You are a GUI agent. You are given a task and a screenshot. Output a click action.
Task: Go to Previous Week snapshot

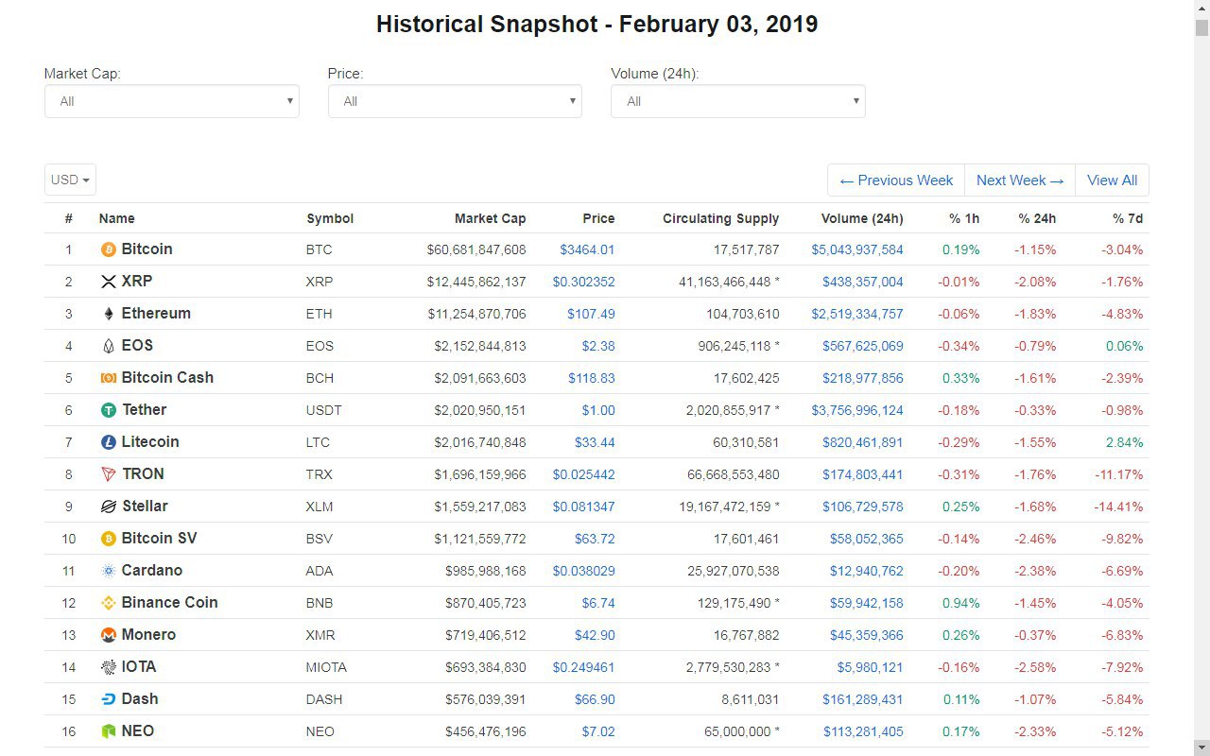click(896, 180)
